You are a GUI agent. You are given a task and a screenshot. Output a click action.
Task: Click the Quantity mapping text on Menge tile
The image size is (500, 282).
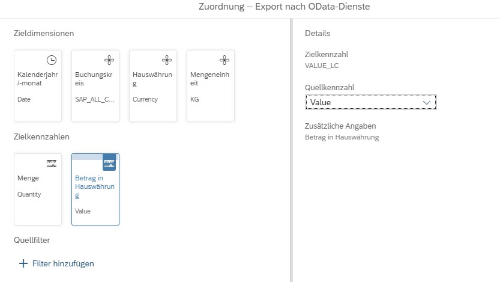[x=29, y=194]
